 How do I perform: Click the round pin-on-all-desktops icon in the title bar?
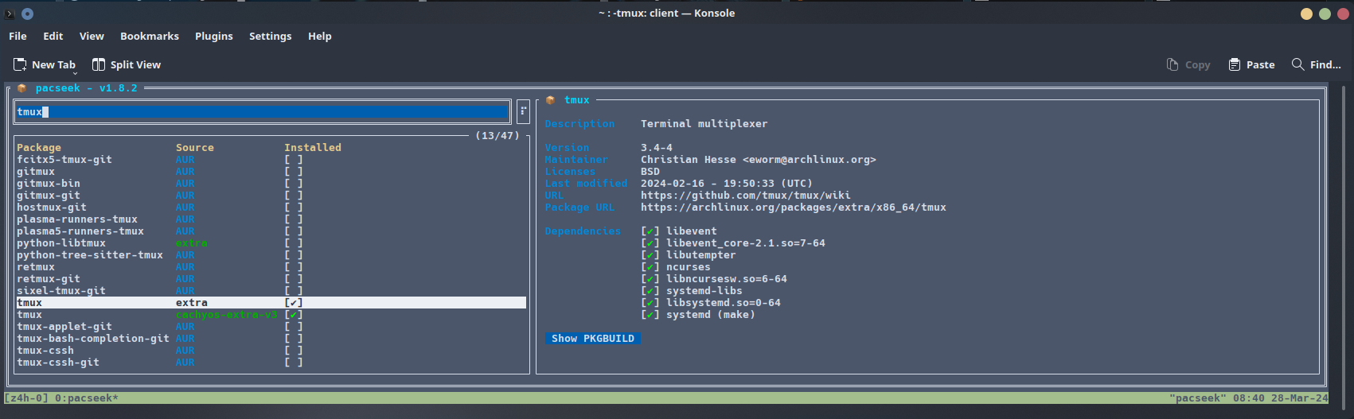tap(27, 14)
